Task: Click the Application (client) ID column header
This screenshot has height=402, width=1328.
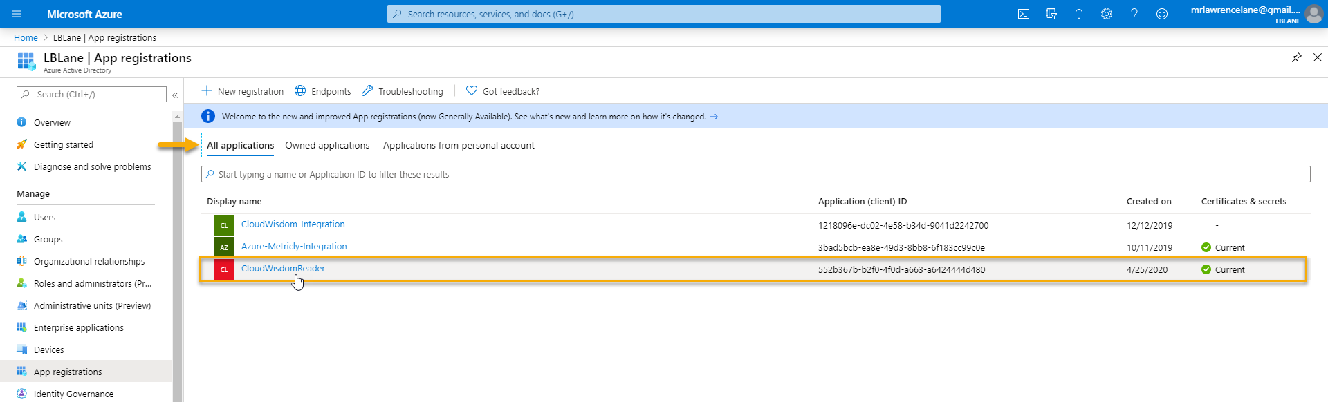Action: pyautogui.click(x=863, y=202)
